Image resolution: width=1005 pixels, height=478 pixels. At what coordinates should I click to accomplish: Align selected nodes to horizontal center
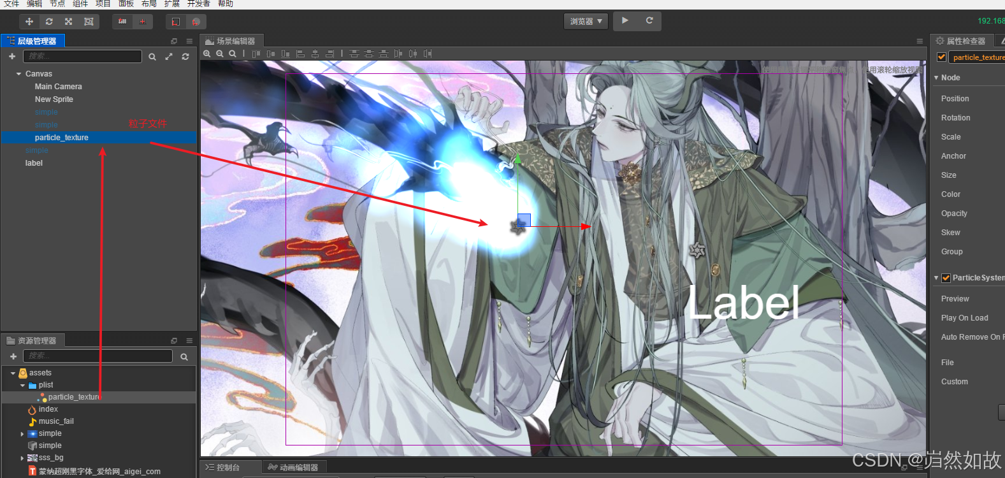(x=315, y=54)
